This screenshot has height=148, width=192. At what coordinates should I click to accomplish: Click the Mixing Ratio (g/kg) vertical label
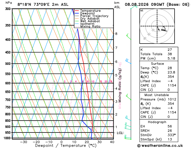point(120,86)
